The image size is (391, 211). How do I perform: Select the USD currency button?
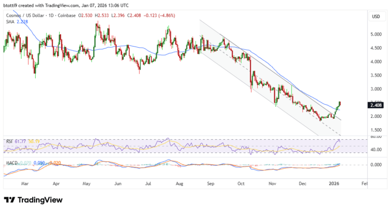pyautogui.click(x=376, y=17)
